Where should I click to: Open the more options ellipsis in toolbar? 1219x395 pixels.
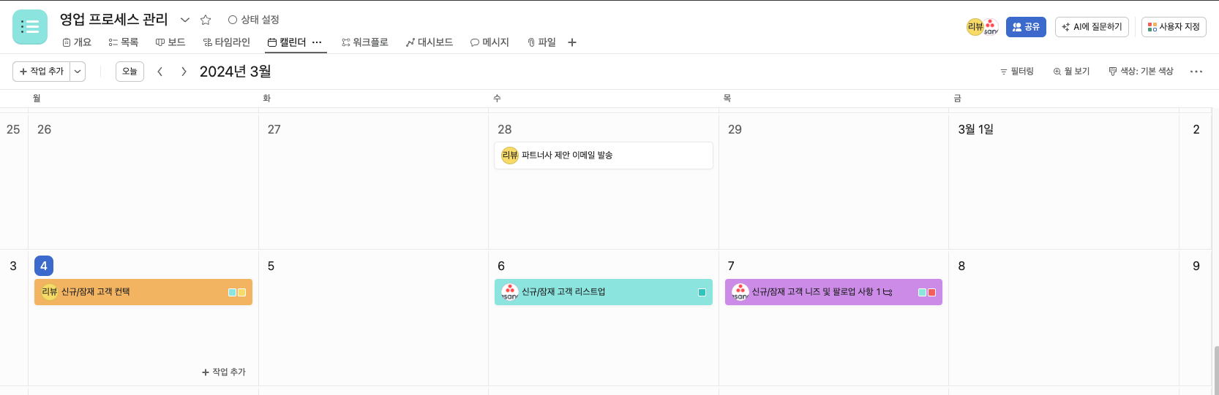pyautogui.click(x=1196, y=72)
